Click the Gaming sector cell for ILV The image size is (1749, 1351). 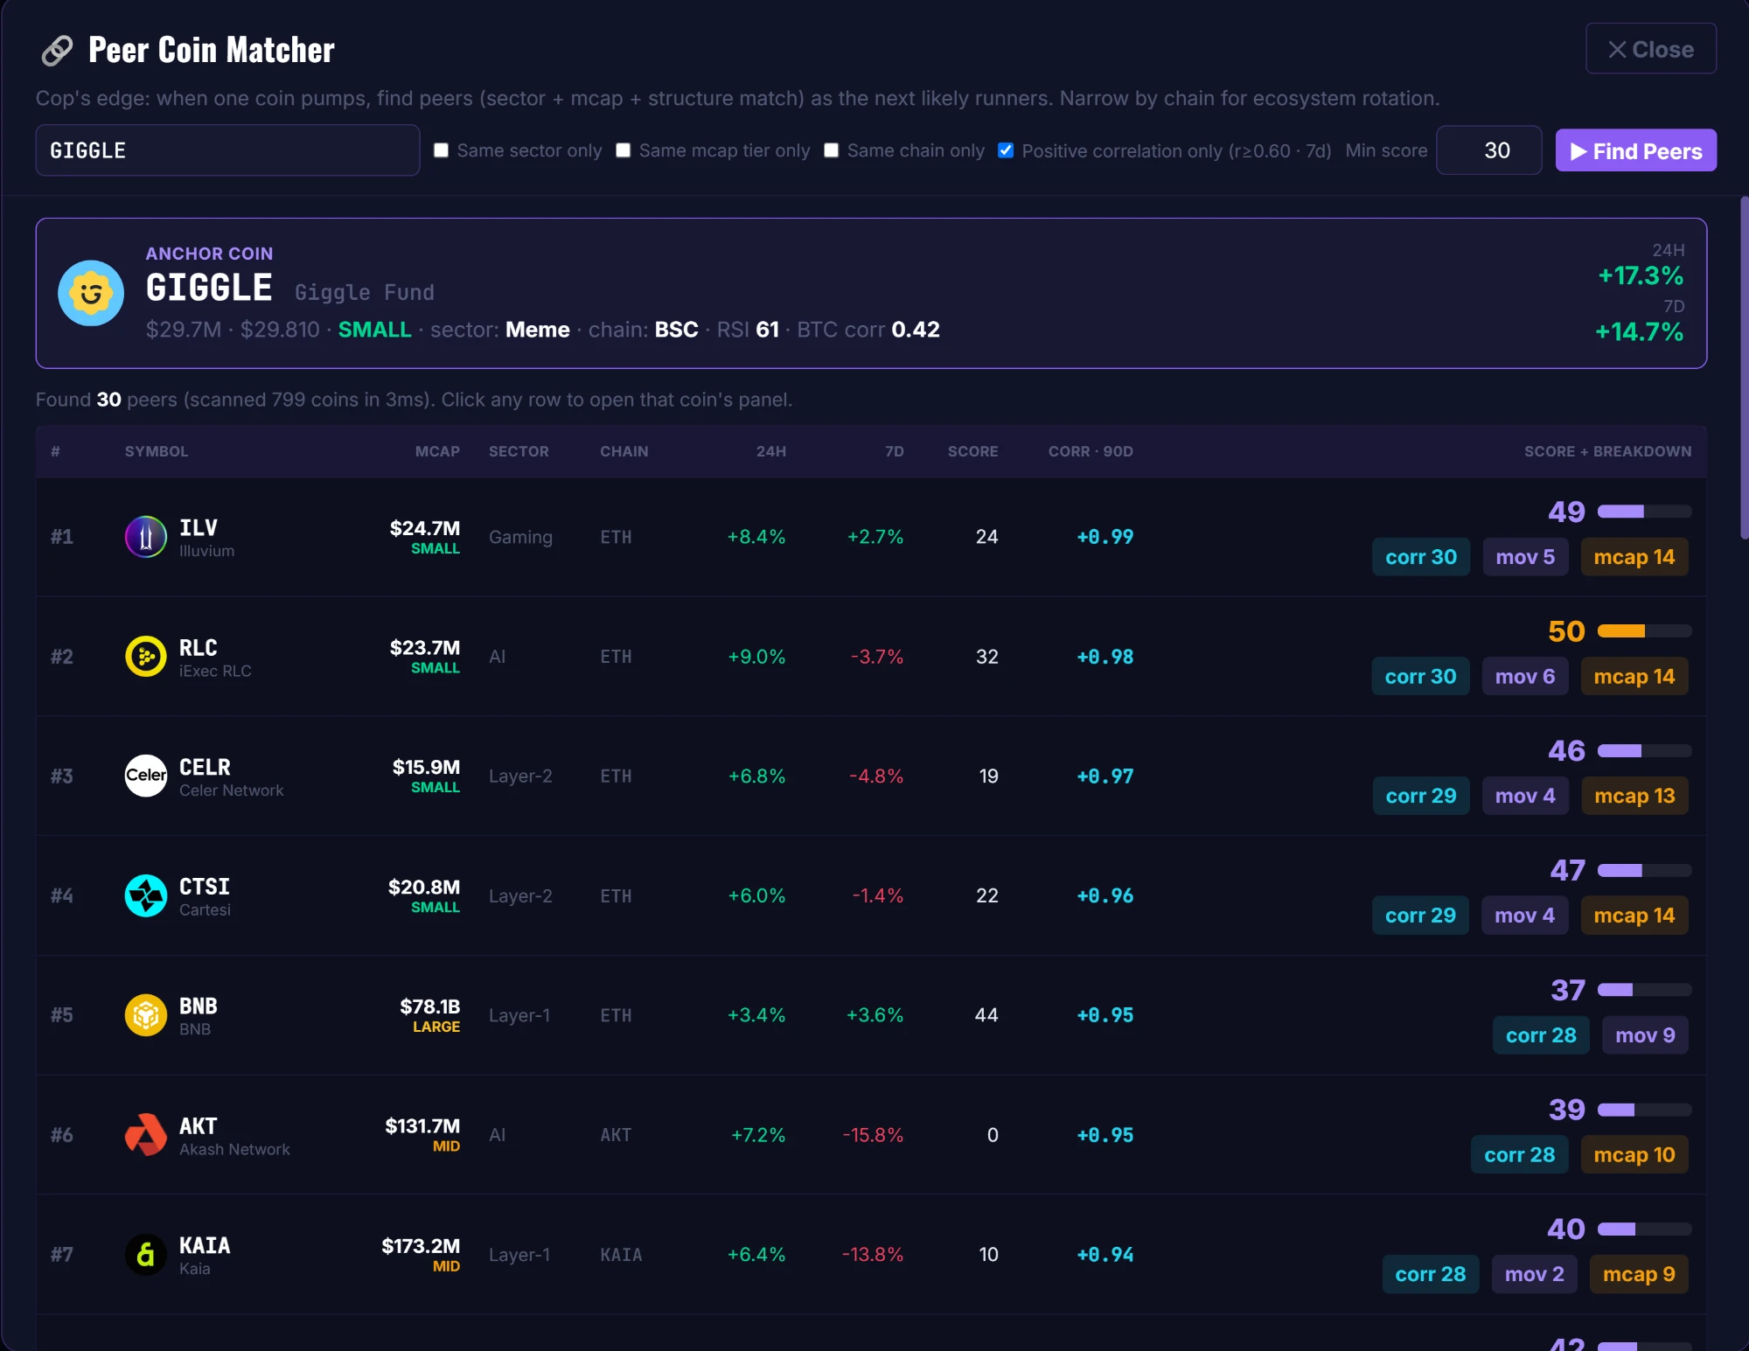click(520, 537)
